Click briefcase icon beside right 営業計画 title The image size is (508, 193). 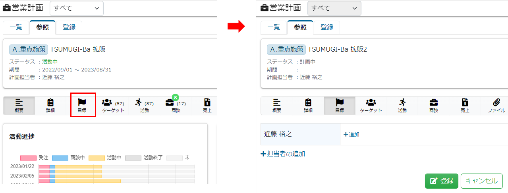coord(265,8)
